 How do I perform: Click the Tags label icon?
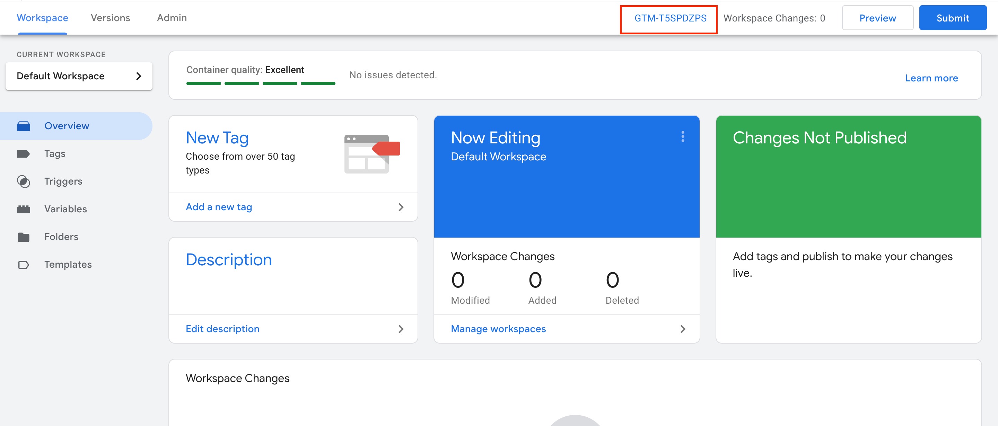(x=23, y=154)
